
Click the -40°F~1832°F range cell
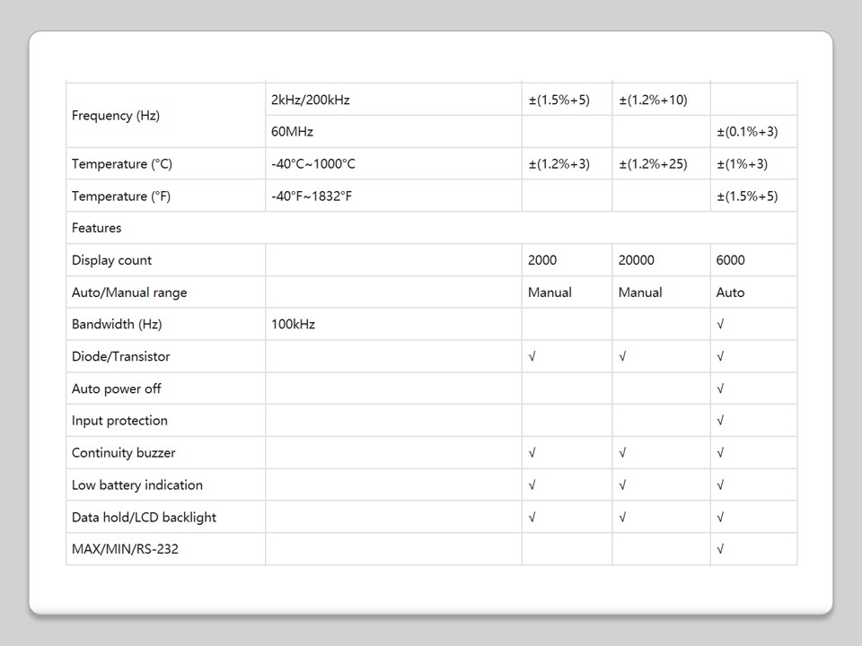click(311, 196)
